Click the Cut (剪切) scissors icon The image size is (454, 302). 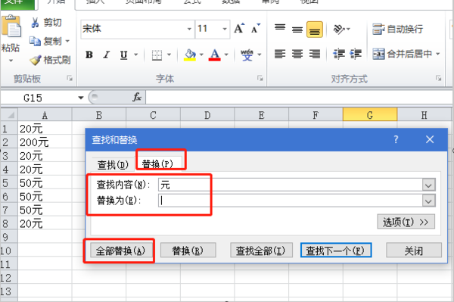(x=35, y=23)
